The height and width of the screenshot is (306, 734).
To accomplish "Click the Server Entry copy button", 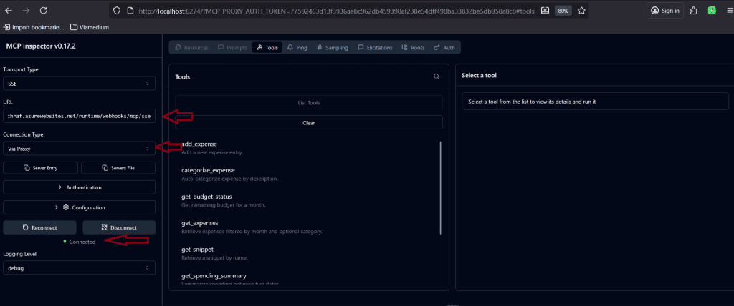I will point(40,168).
